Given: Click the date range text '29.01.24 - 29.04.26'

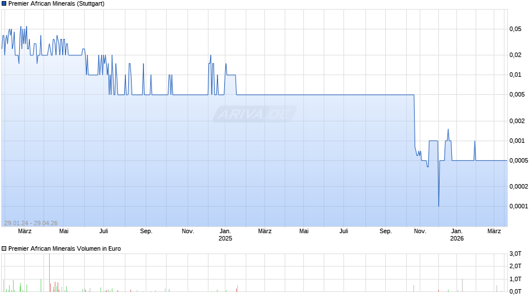Looking at the screenshot, I should click(x=31, y=223).
